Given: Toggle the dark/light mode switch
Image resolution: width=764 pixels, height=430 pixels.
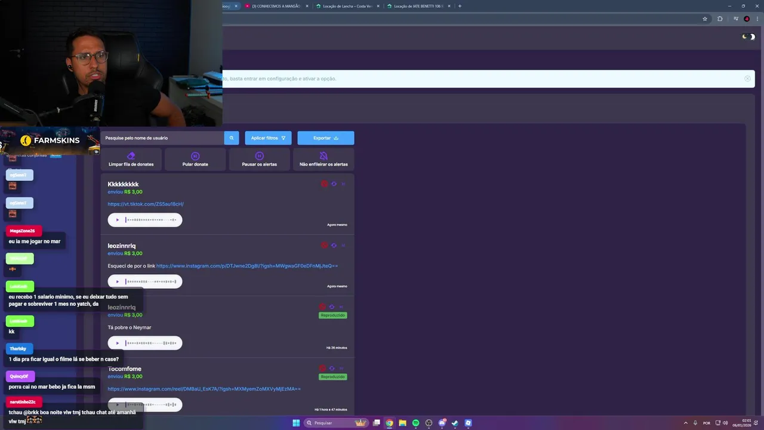Looking at the screenshot, I should click(x=748, y=37).
